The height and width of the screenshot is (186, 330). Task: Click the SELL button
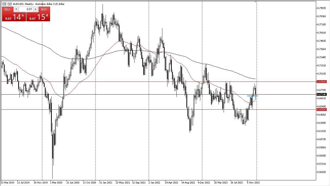(7, 9)
